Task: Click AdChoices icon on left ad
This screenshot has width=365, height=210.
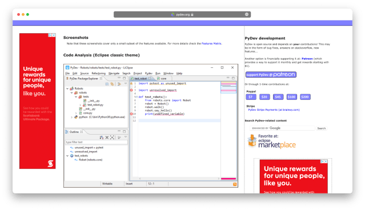Action: coord(50,35)
